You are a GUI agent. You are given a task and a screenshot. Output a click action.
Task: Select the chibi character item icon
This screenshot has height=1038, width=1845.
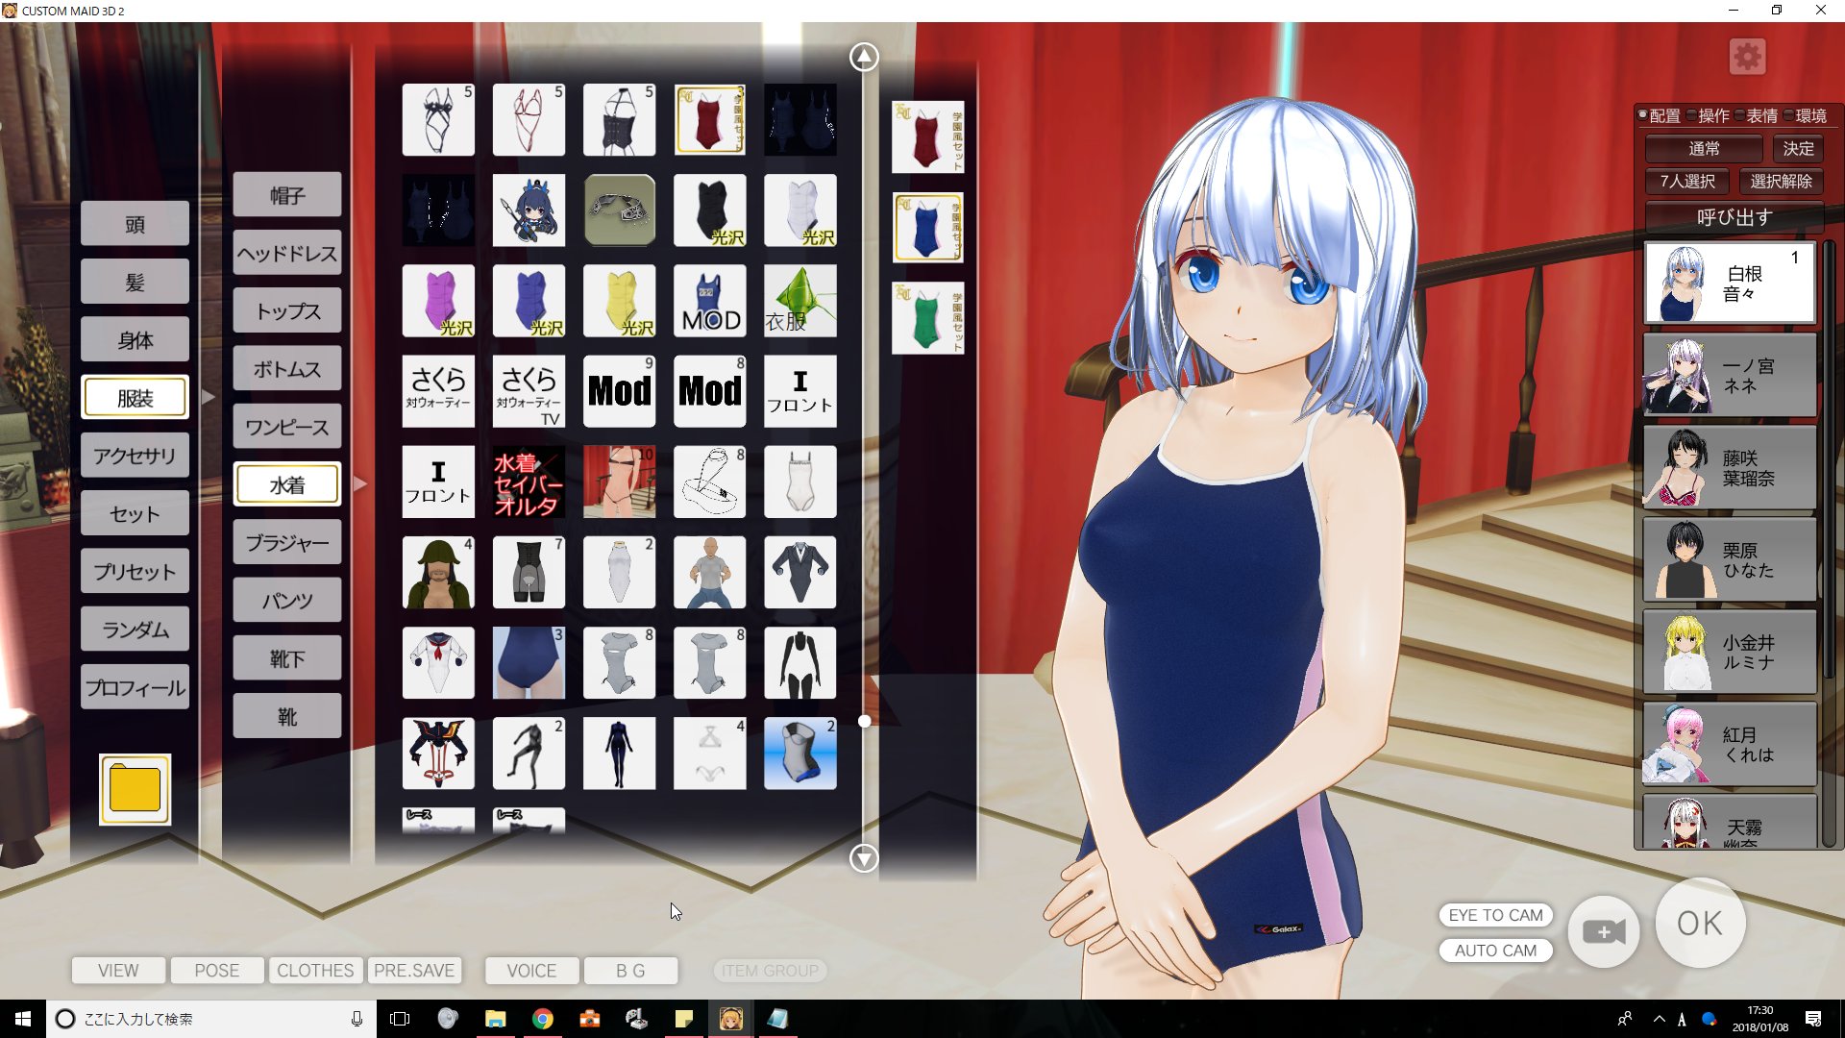pyautogui.click(x=529, y=210)
